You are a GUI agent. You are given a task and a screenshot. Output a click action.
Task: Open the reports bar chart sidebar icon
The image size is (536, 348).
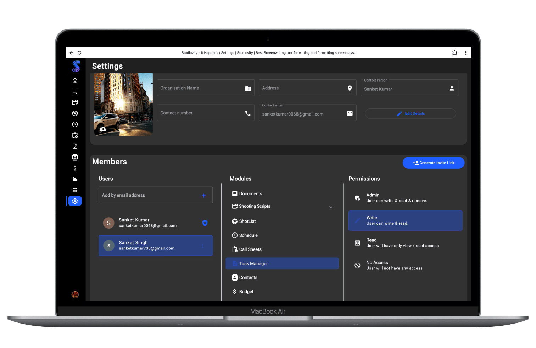click(75, 179)
